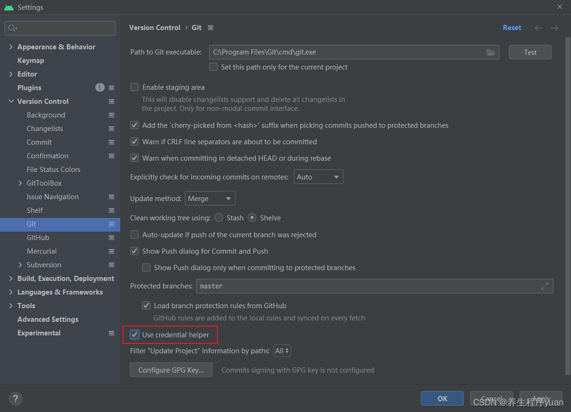Select Mercurial settings item
This screenshot has width=571, height=412.
tap(42, 251)
